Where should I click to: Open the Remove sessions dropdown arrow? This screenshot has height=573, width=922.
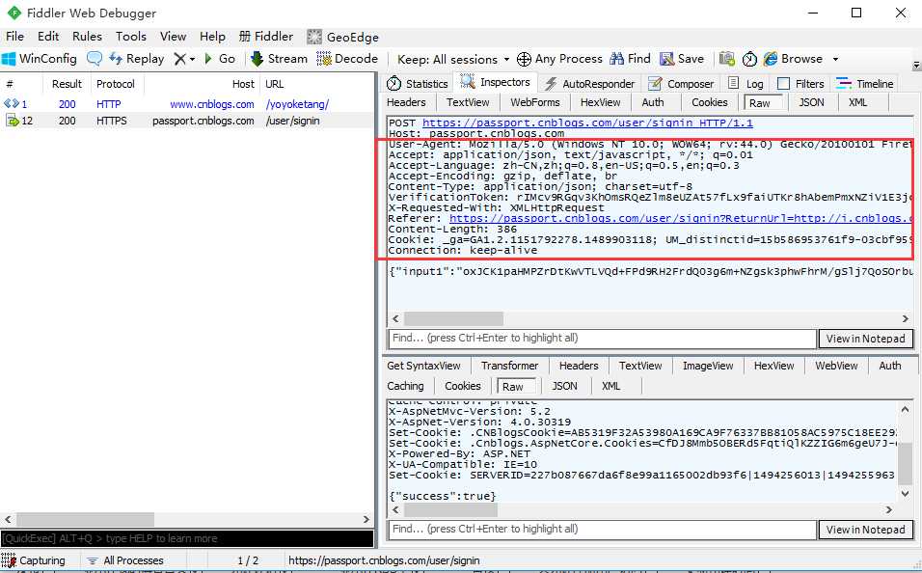[x=192, y=60]
